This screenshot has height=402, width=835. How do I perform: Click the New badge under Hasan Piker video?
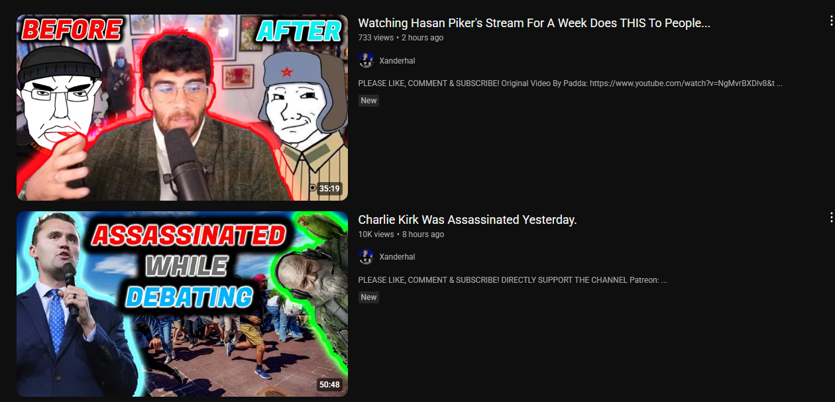point(368,101)
